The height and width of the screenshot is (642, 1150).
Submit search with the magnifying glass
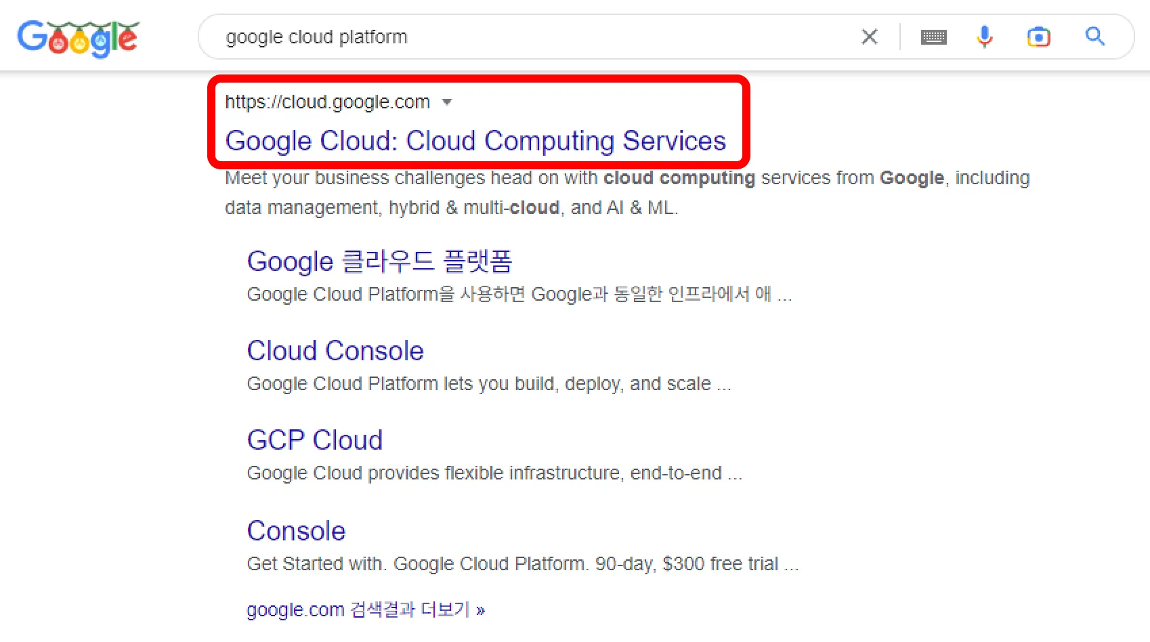(x=1094, y=37)
